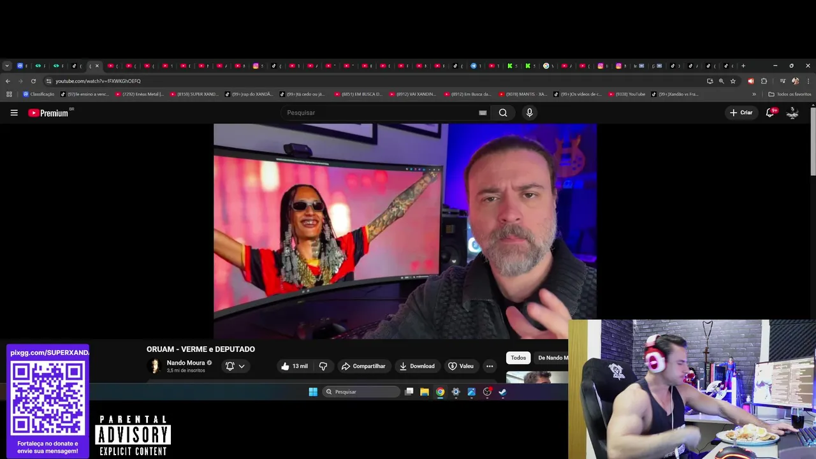Open Task View on the taskbar
The width and height of the screenshot is (816, 459).
tap(409, 392)
